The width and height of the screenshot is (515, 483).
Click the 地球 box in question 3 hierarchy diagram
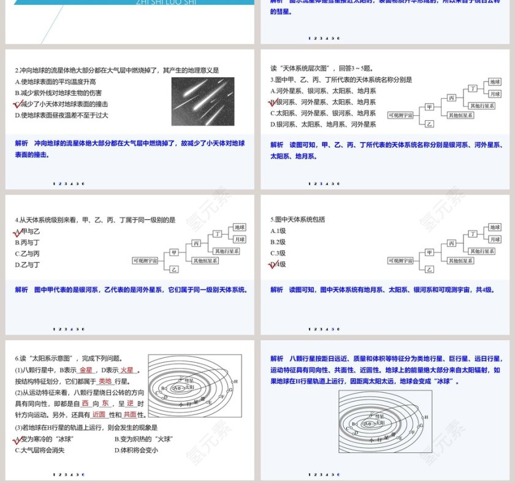(495, 82)
